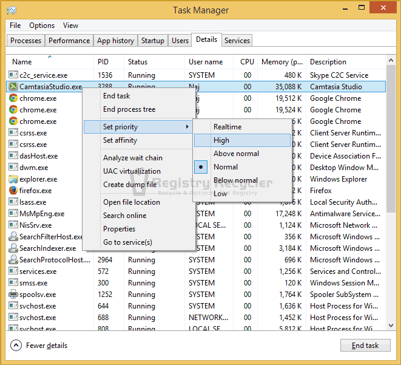The image size is (401, 365).
Task: Click the End task button
Action: [365, 346]
